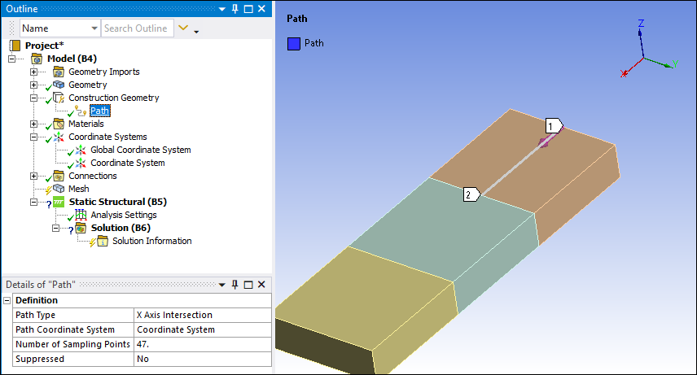This screenshot has width=697, height=375.
Task: Maximize the Details of Path panel
Action: (248, 285)
